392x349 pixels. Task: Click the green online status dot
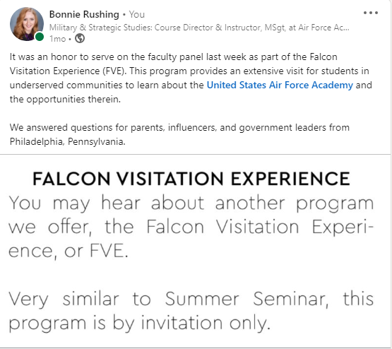40,37
